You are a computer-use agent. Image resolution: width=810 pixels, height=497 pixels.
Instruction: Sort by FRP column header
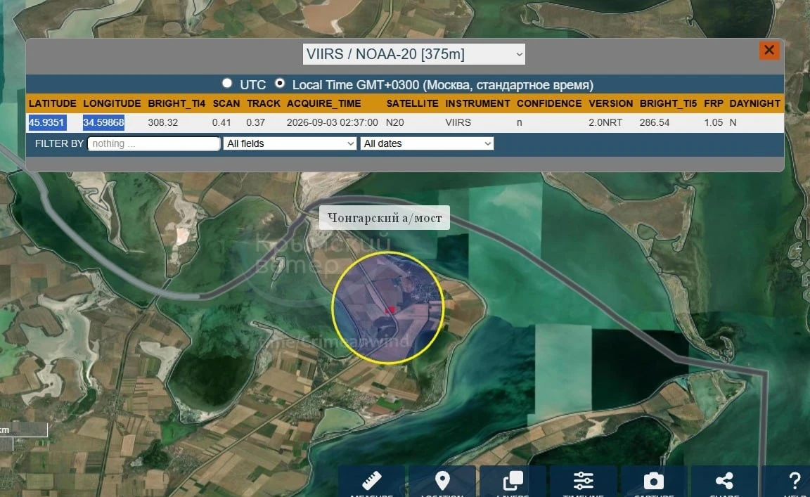714,103
